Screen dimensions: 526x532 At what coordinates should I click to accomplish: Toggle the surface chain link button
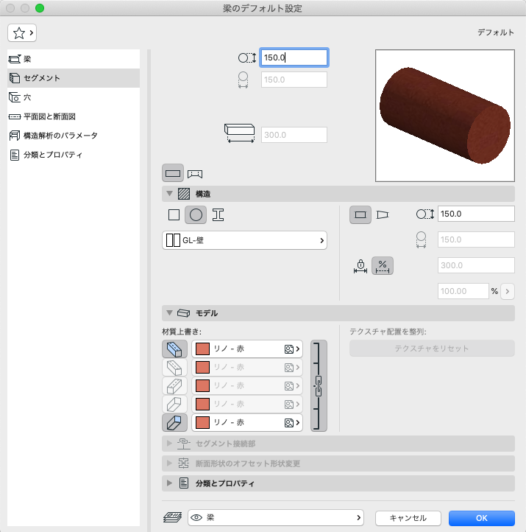[319, 386]
